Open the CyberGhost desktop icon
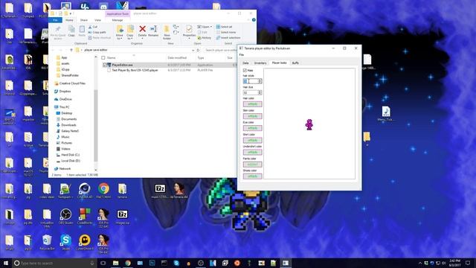 [x=85, y=242]
